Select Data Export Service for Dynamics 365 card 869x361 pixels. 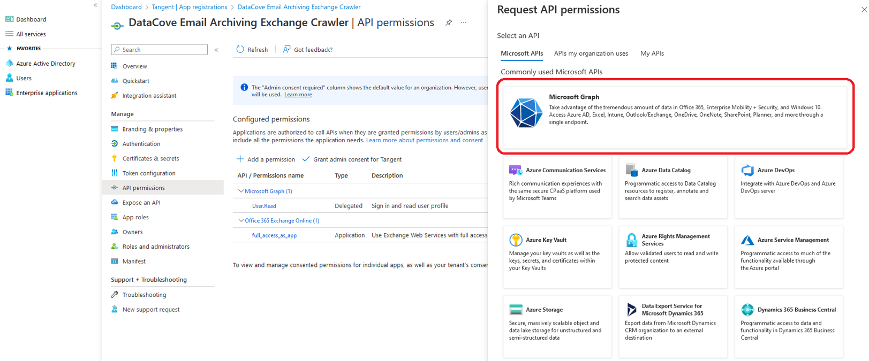[673, 326]
